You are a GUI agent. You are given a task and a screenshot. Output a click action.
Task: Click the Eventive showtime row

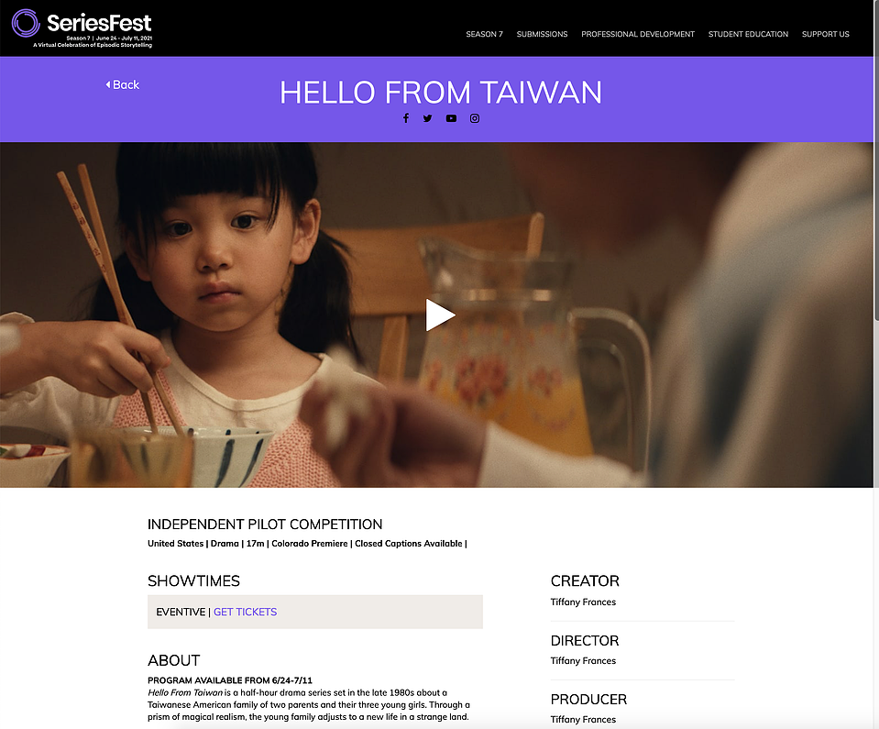[x=315, y=612]
